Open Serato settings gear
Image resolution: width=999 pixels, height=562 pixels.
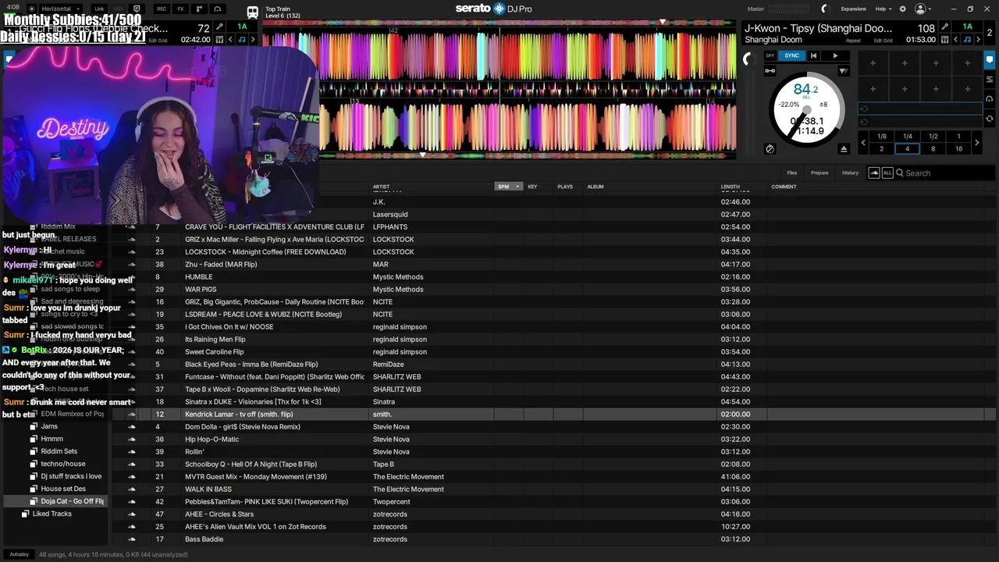903,9
